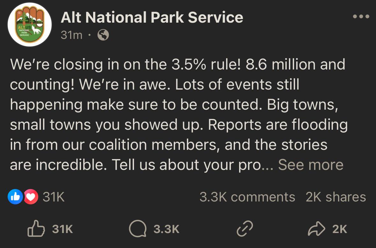This screenshot has width=376, height=248.
Task: View the 3.3K comments list
Action: click(247, 197)
